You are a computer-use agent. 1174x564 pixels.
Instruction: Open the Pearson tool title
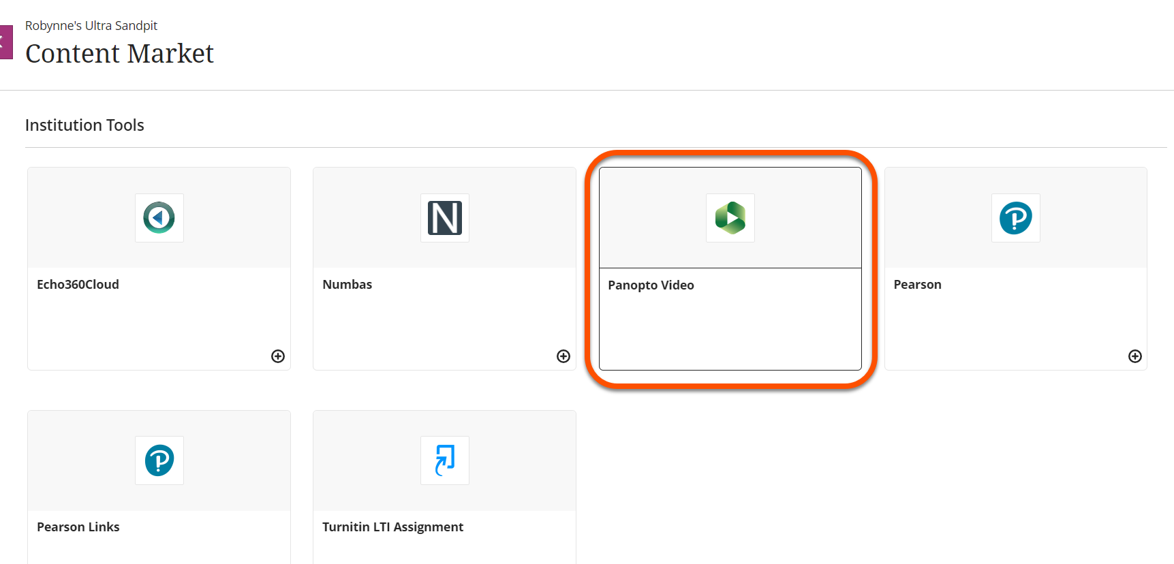tap(917, 285)
